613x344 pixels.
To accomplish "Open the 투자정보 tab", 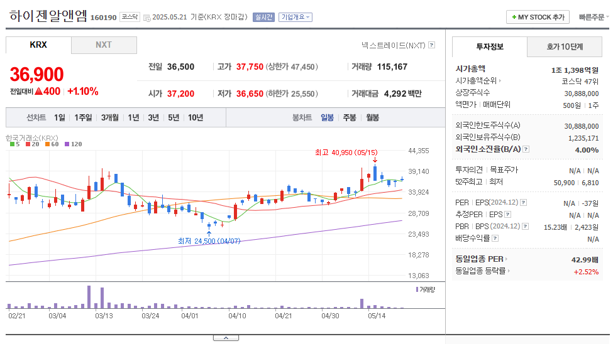I will click(490, 47).
